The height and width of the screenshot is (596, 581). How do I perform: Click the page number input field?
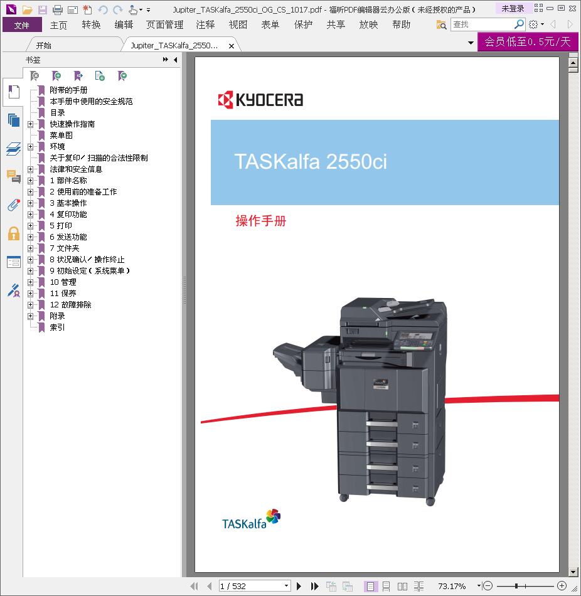tap(252, 586)
